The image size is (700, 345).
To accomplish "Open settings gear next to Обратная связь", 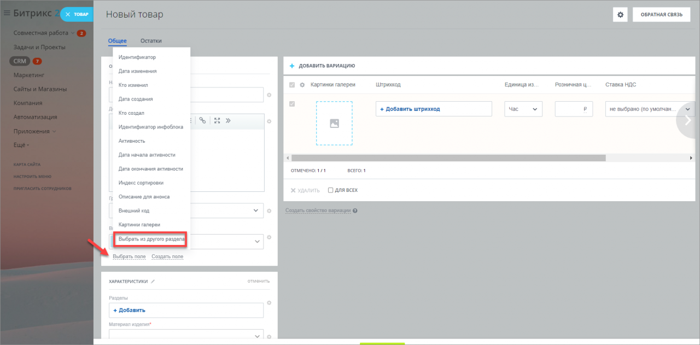I will coord(620,15).
